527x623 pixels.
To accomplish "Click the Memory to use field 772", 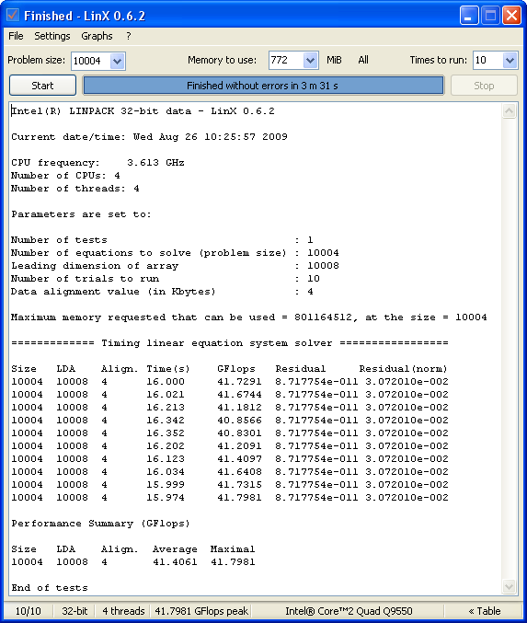I will tap(286, 61).
